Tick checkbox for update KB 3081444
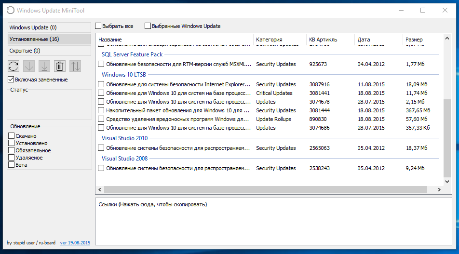Screen dimensions: 459x254 tap(101, 110)
